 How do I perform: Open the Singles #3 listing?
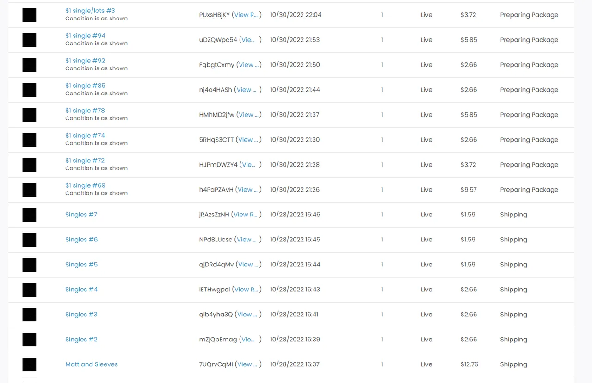(x=81, y=315)
